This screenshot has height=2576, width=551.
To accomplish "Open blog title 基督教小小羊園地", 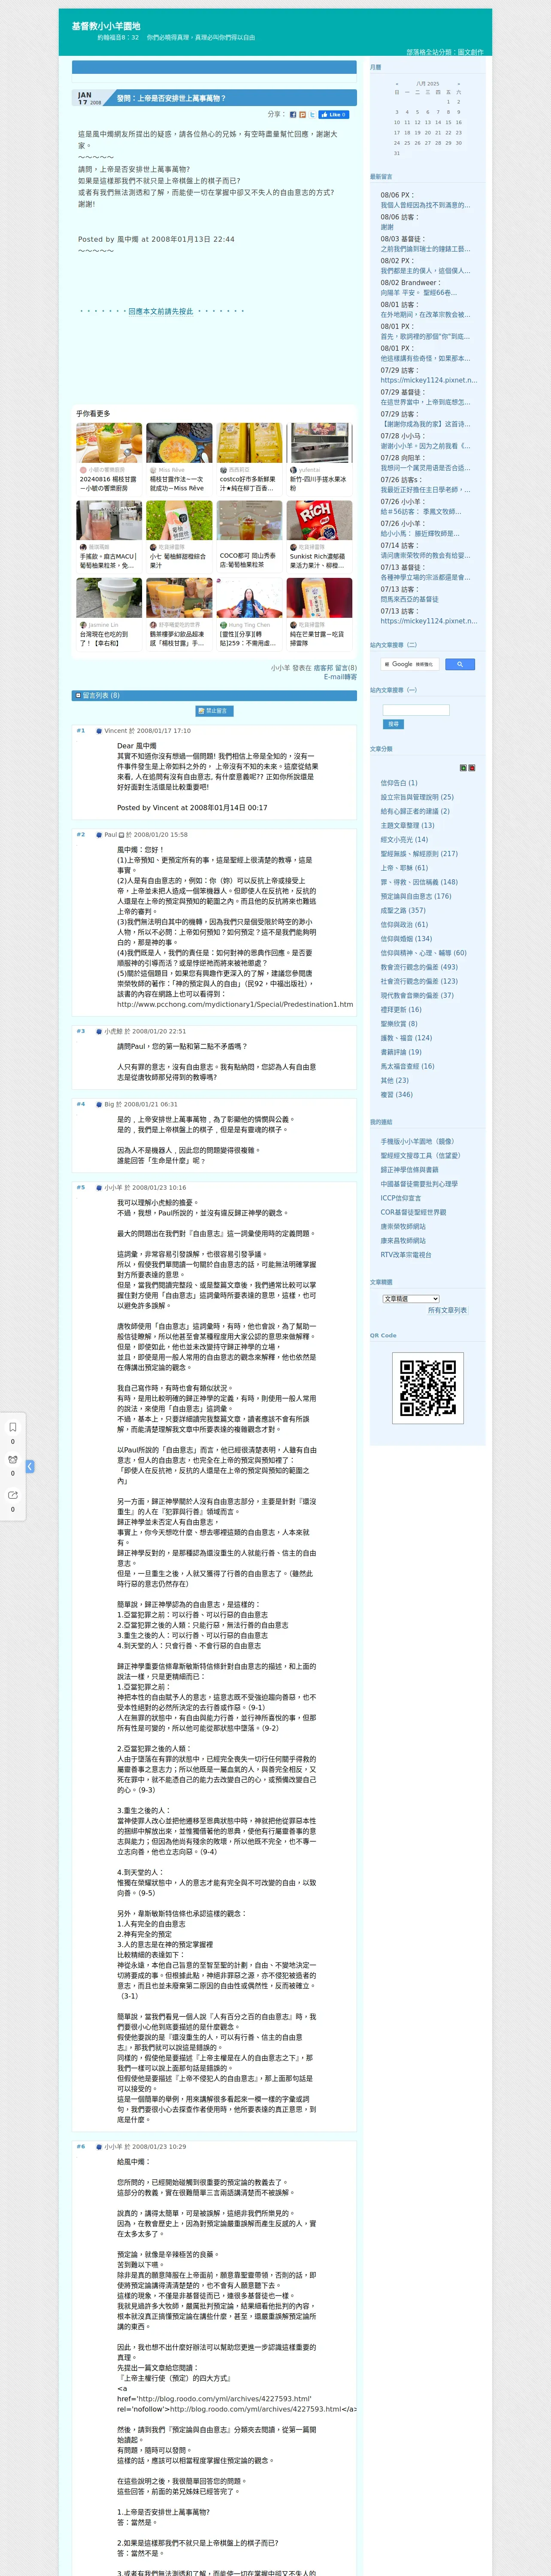I will (106, 26).
